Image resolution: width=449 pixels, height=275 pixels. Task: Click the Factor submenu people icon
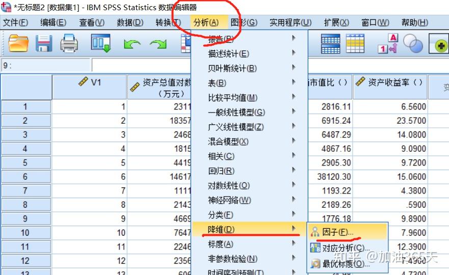314,232
